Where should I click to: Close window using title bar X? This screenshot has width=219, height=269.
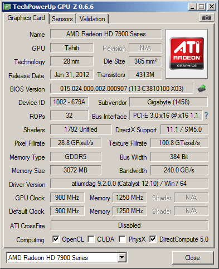pyautogui.click(x=211, y=7)
